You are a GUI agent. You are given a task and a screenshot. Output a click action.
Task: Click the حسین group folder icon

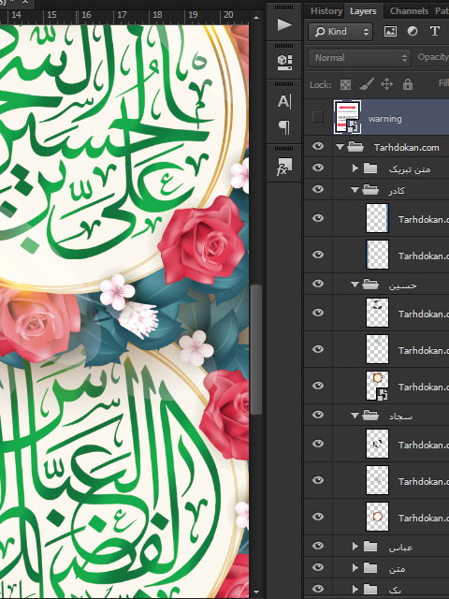pyautogui.click(x=370, y=285)
